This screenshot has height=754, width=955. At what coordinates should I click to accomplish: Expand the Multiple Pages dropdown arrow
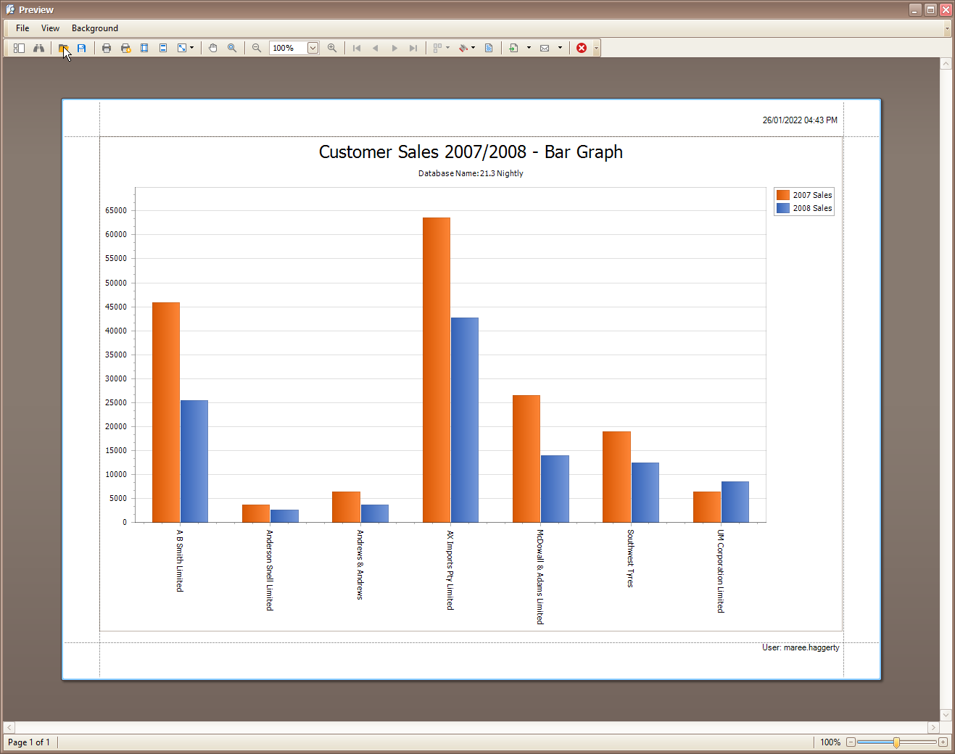point(447,48)
